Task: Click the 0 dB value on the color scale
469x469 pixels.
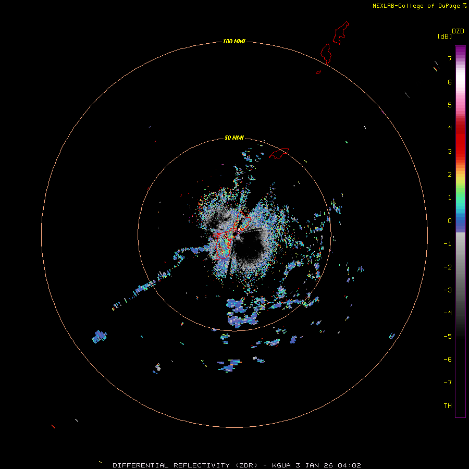Action: point(450,221)
